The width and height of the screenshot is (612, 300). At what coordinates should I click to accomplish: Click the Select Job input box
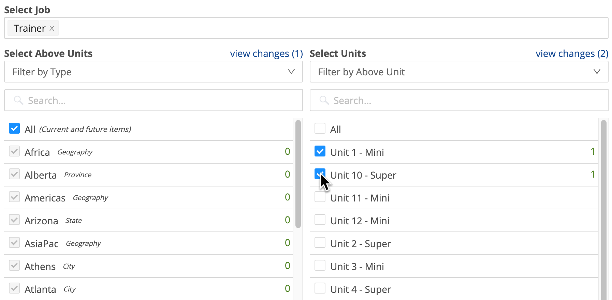coord(306,28)
